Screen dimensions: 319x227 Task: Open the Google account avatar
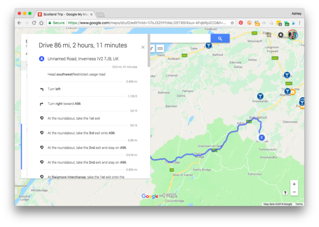coord(292,35)
